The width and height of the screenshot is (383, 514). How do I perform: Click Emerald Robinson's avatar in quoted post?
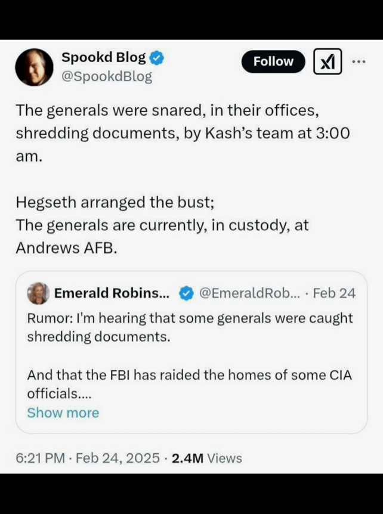point(38,293)
